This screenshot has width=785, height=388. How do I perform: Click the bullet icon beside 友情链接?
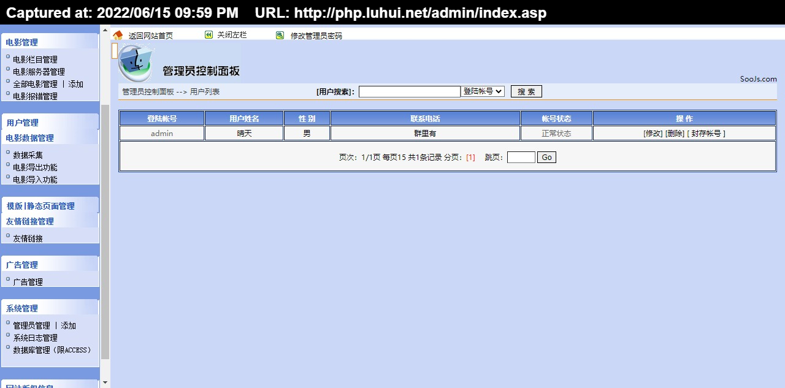(8, 235)
